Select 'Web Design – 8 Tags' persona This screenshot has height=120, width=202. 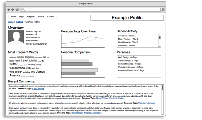click(x=128, y=57)
